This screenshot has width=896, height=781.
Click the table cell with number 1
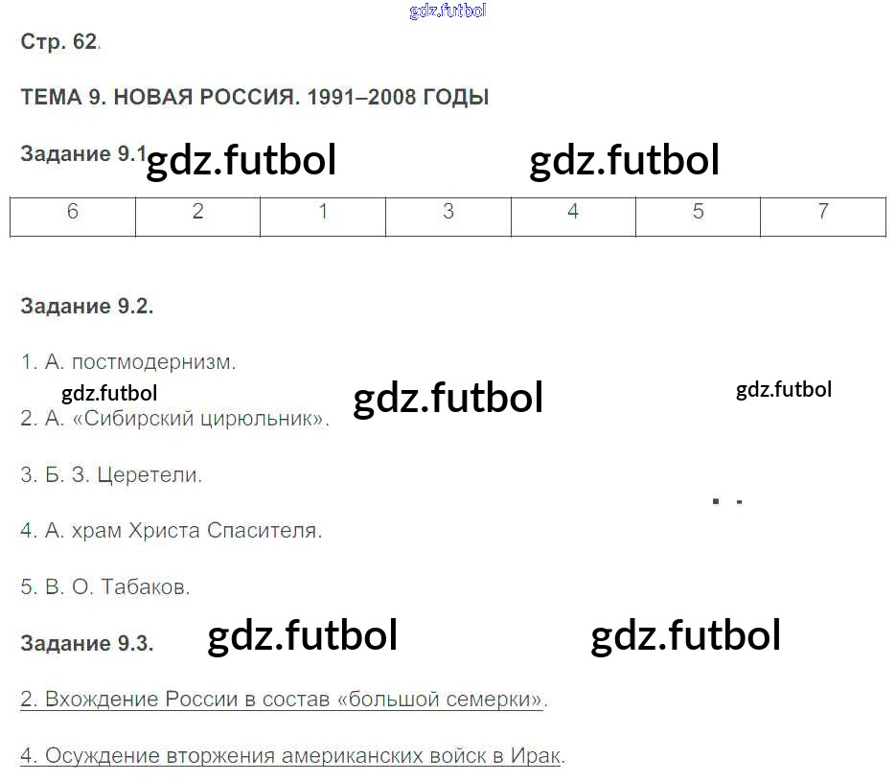click(x=323, y=213)
